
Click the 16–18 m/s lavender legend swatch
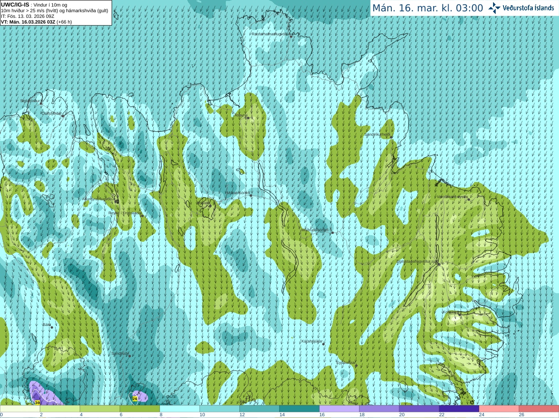click(x=339, y=409)
